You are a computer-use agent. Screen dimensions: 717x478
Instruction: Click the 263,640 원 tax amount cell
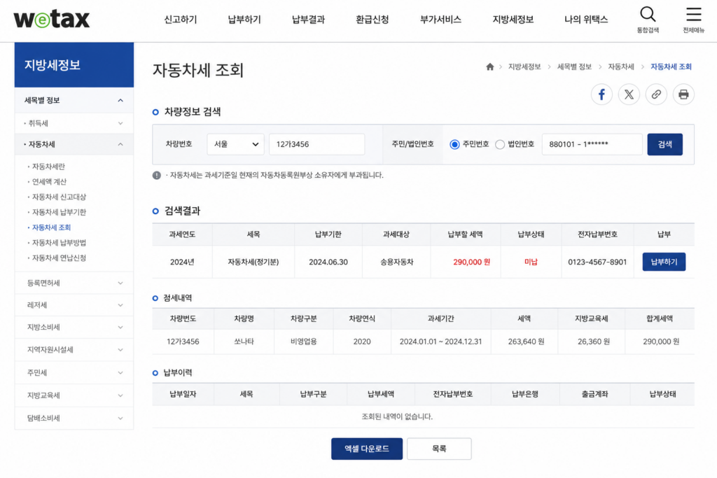[x=526, y=342]
